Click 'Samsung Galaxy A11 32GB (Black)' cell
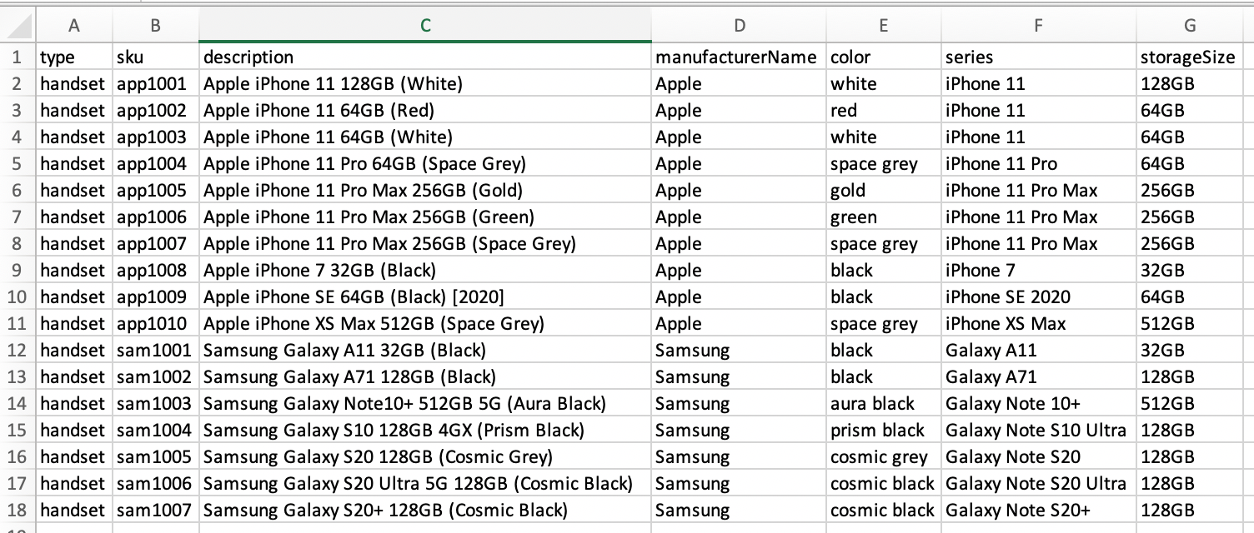This screenshot has width=1254, height=533. click(x=425, y=350)
